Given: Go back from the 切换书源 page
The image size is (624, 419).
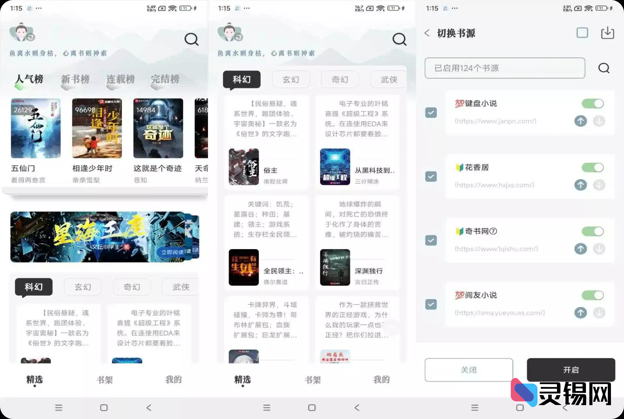Looking at the screenshot, I should click(x=427, y=33).
